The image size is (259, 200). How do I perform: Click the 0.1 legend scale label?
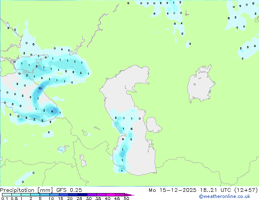click(x=4, y=199)
